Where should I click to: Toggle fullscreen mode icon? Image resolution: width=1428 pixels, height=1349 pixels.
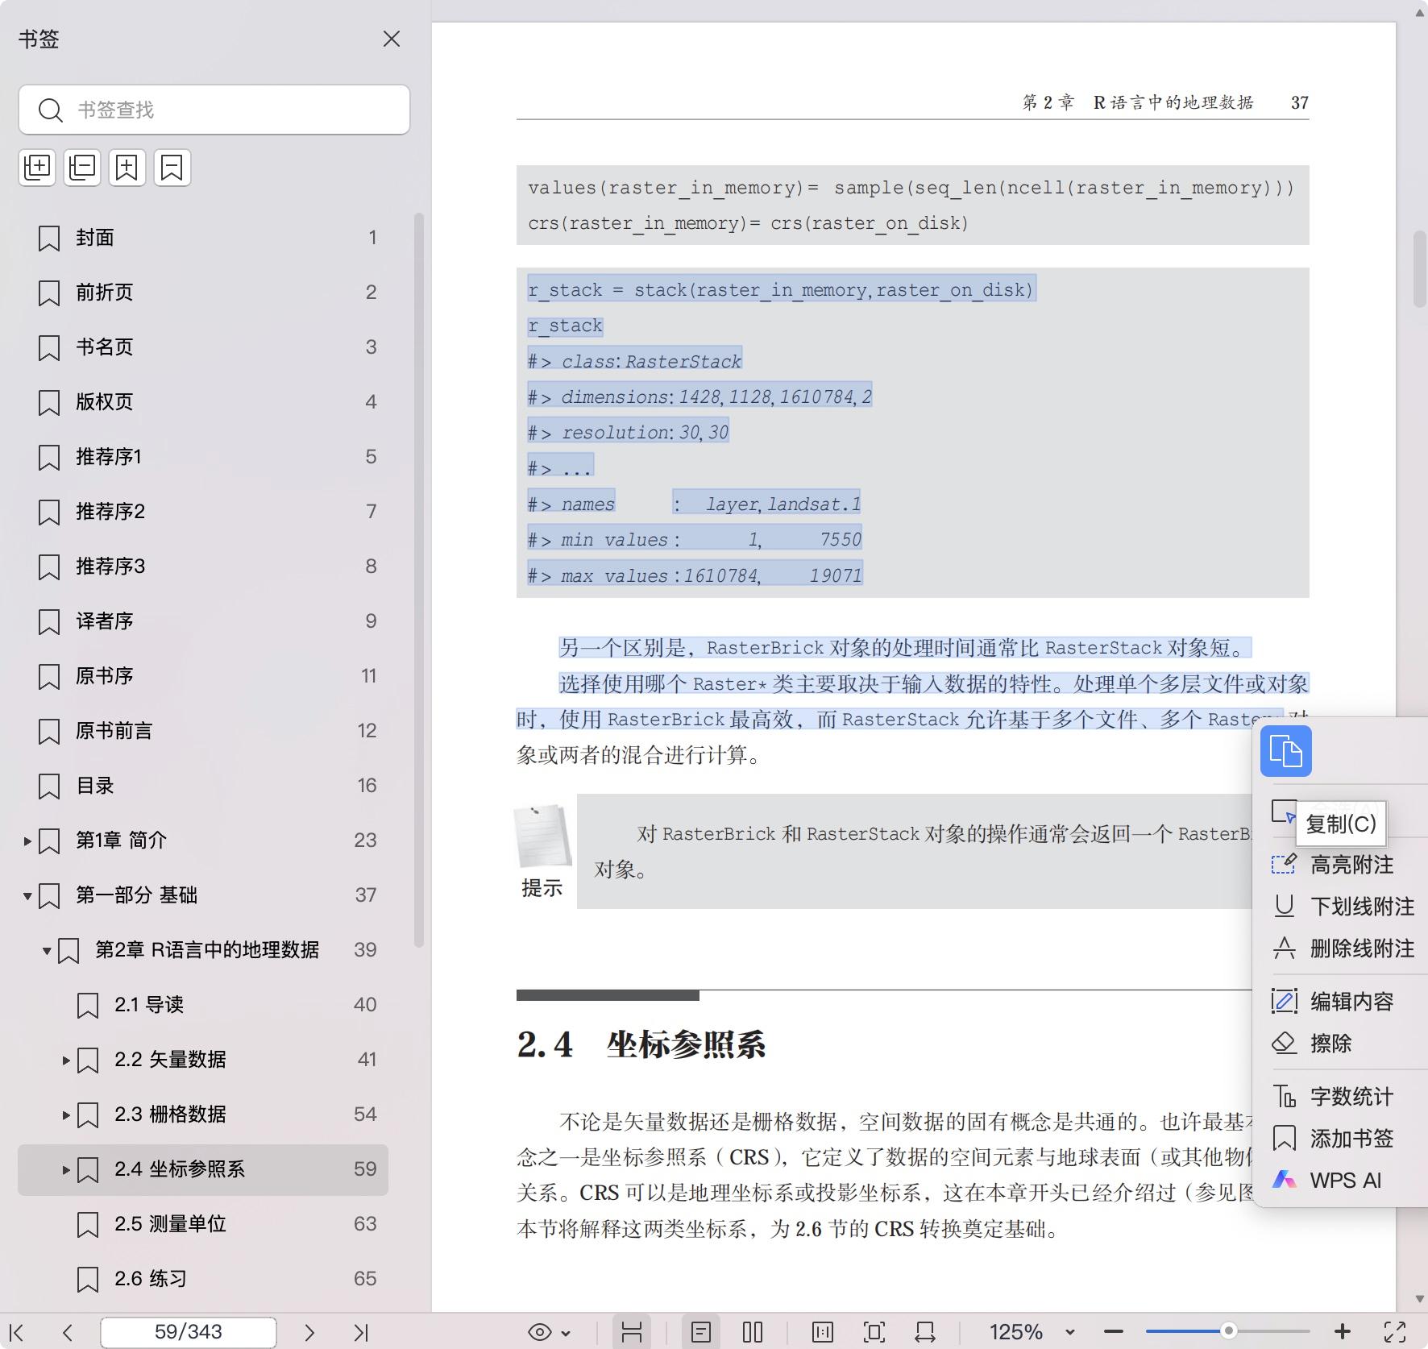[1396, 1332]
